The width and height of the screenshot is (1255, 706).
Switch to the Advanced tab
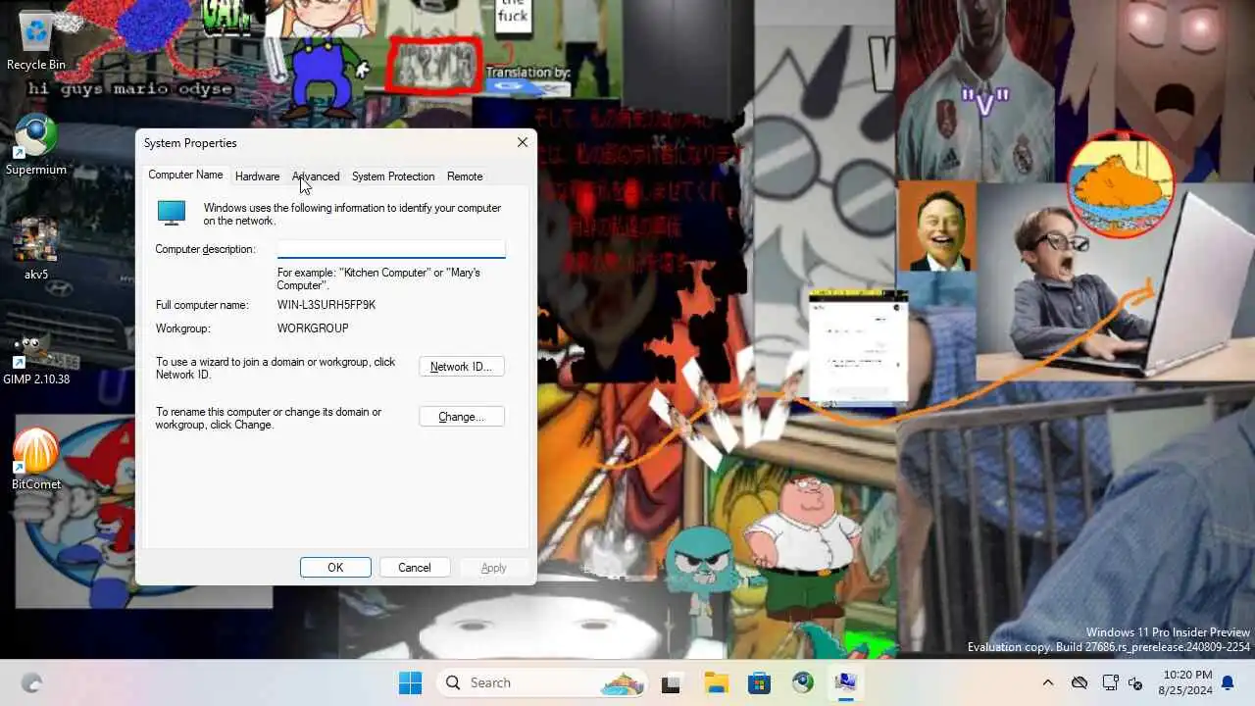click(316, 176)
